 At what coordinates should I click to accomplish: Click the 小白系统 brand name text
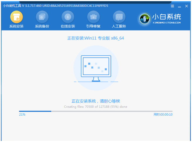pos(167,17)
